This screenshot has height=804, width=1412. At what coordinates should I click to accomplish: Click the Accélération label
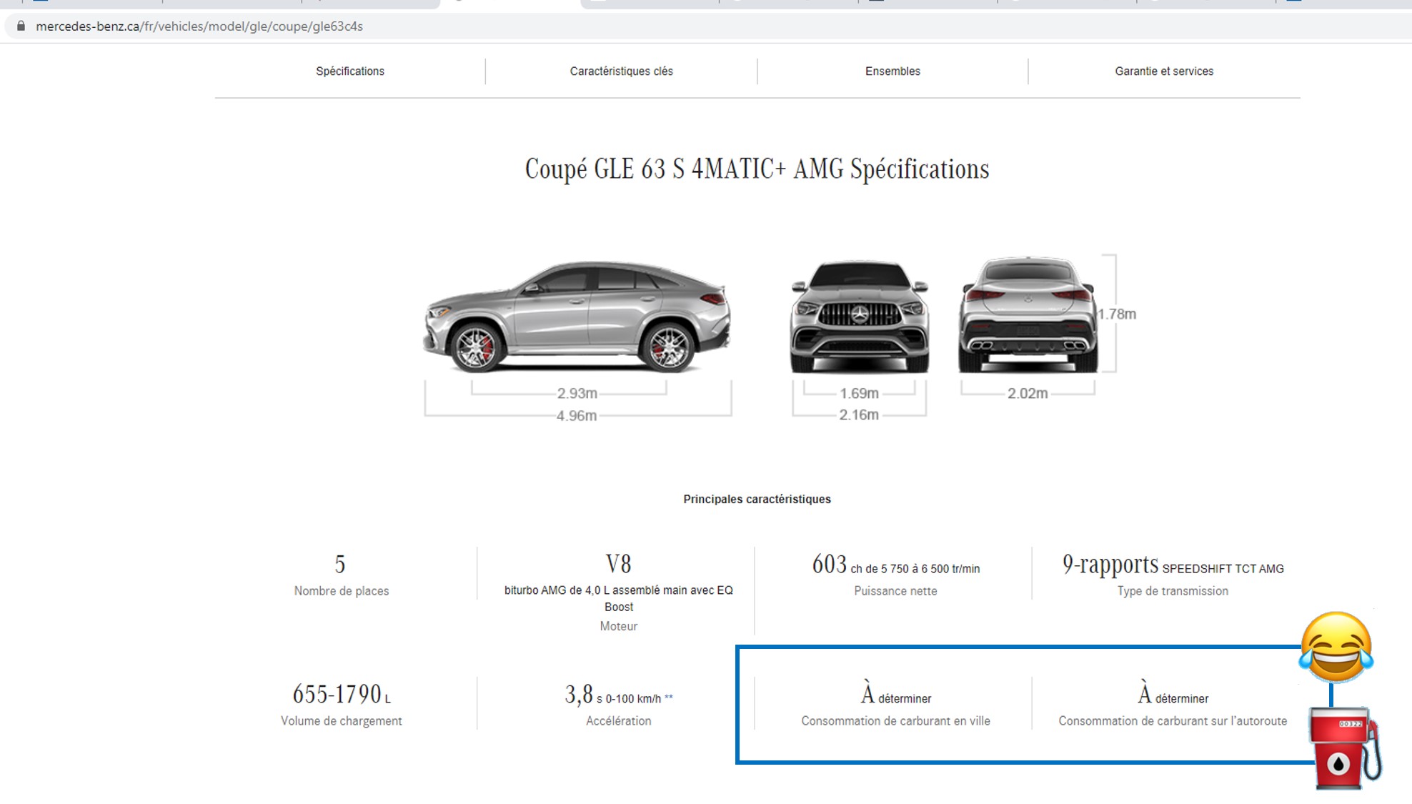coord(619,721)
